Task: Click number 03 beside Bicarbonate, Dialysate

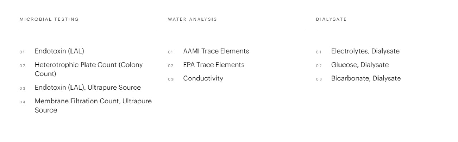Action: [x=319, y=79]
